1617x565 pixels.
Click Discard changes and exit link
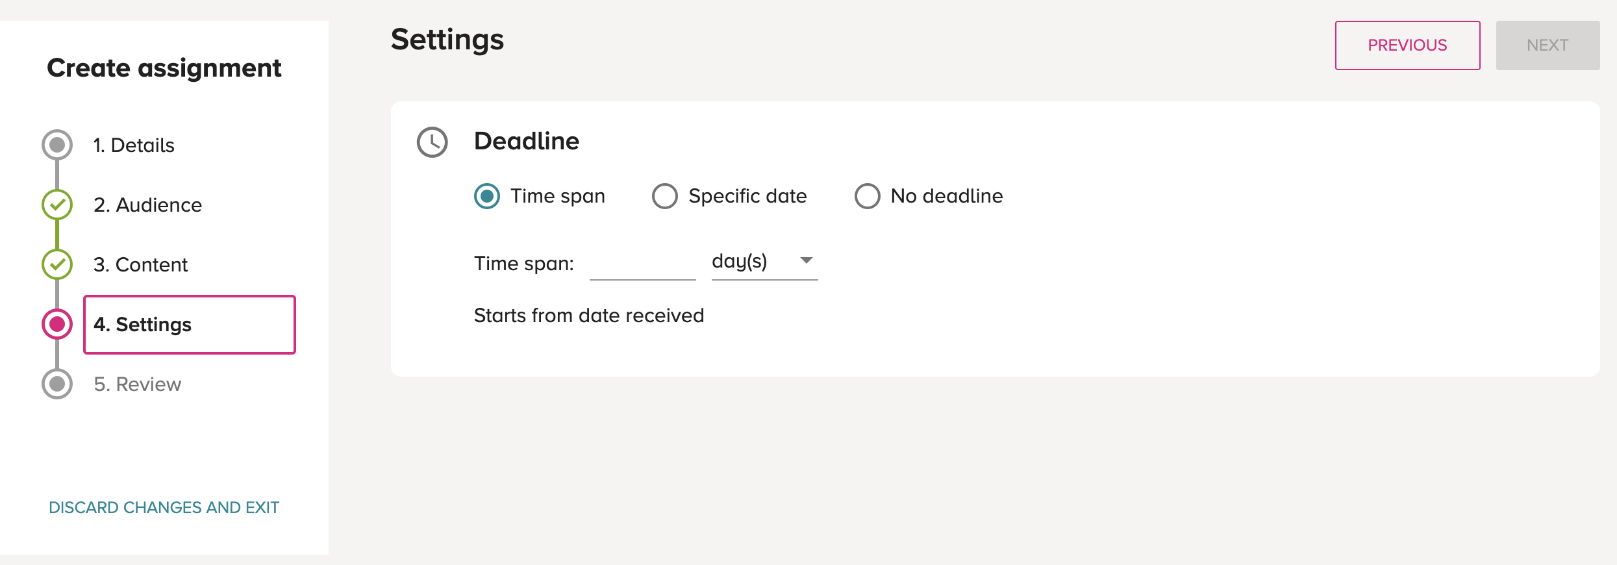(164, 507)
